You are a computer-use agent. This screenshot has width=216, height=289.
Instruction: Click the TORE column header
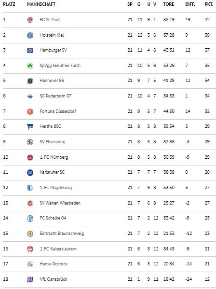(169, 4)
